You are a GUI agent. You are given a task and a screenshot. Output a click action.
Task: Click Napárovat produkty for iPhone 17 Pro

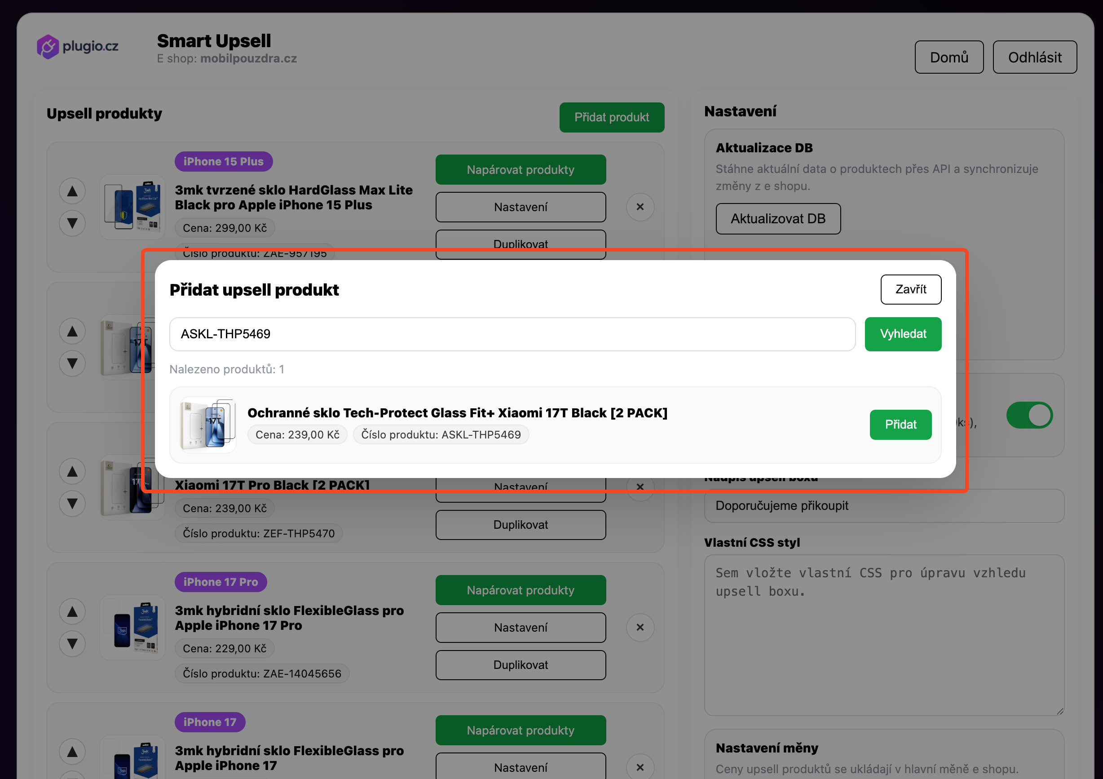(520, 590)
